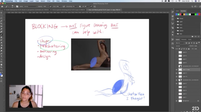Image resolution: width=201 pixels, height=112 pixels.
Task: Select the Hand tool
Action: pyautogui.click(x=1, y=64)
